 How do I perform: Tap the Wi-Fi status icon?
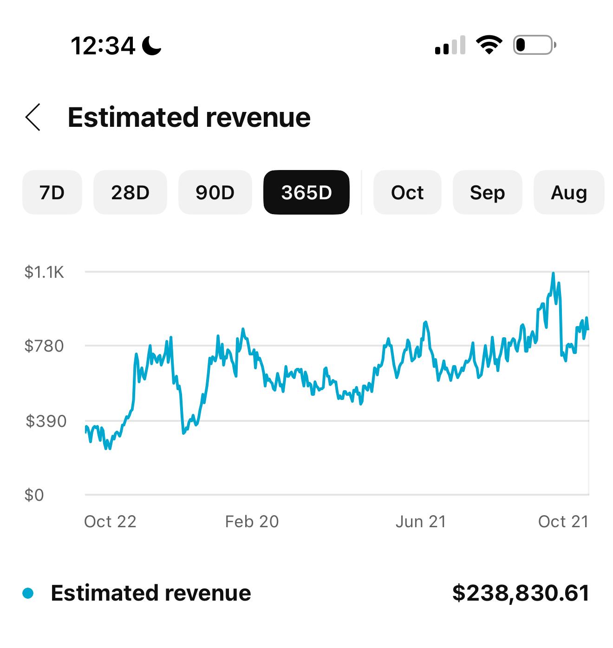(489, 45)
